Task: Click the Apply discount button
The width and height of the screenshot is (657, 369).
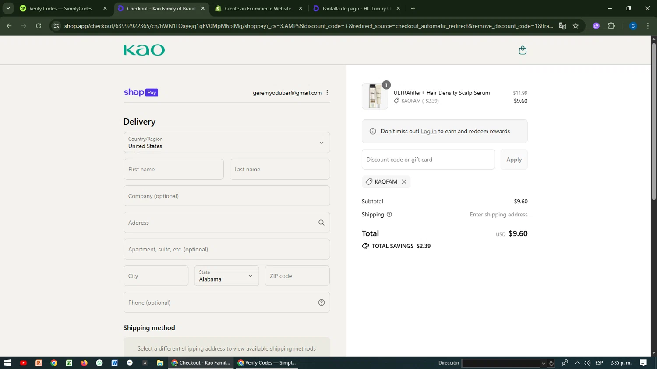Action: [x=514, y=160]
